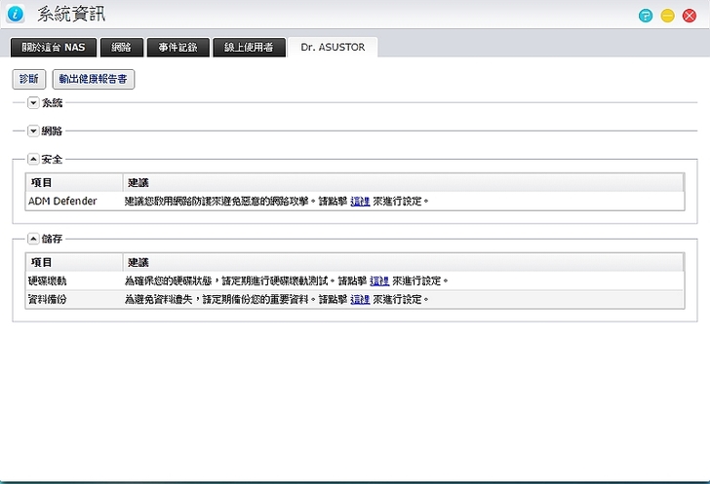This screenshot has width=710, height=484.
Task: Click 這裡 link in 硬碟壞軌 row
Action: 379,280
